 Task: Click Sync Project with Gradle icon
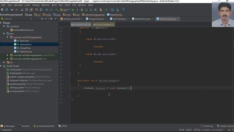pos(106,10)
